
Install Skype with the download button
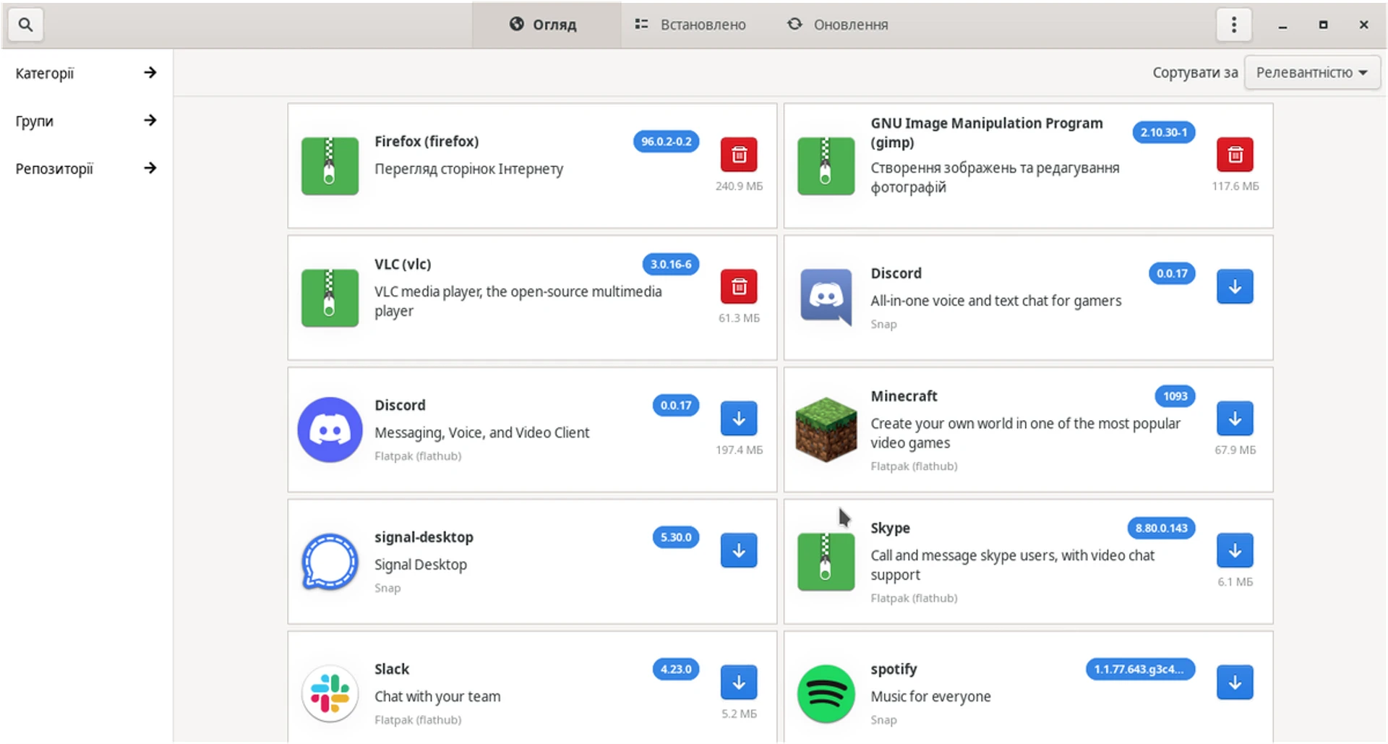tap(1235, 551)
